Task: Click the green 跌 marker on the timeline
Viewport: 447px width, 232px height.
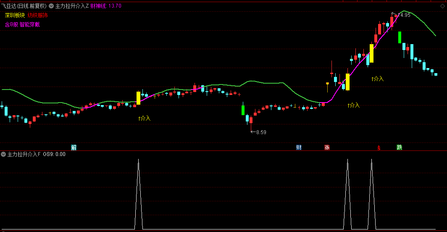Action: click(x=400, y=147)
